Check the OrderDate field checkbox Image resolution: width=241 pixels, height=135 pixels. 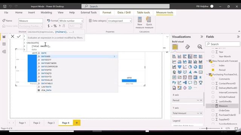click(213, 110)
